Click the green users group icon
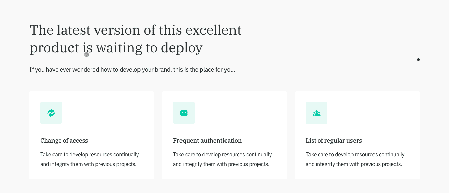 tap(317, 113)
